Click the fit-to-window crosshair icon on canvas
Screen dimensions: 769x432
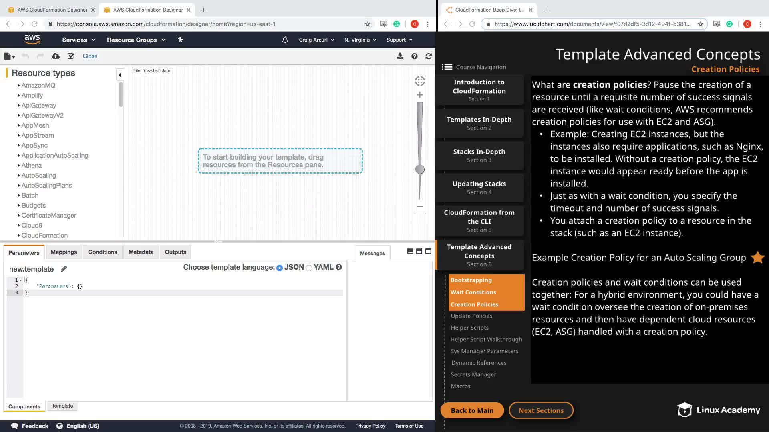[420, 81]
